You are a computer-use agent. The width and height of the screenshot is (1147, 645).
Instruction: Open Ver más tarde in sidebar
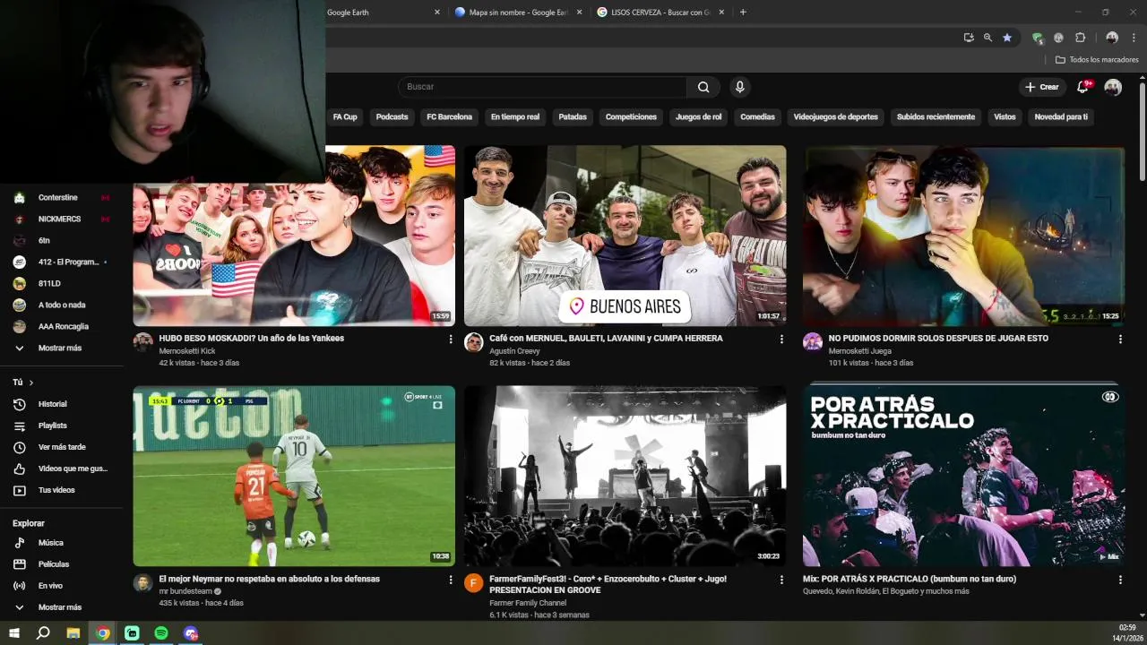tap(61, 447)
